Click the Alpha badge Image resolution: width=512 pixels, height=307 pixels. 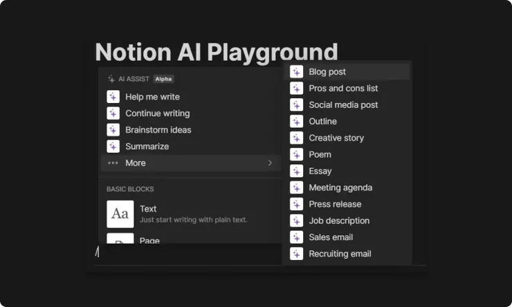coord(163,79)
